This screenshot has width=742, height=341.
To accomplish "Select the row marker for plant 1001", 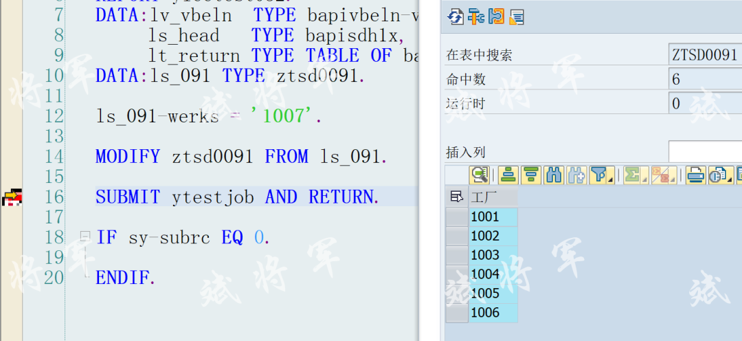I will 457,217.
